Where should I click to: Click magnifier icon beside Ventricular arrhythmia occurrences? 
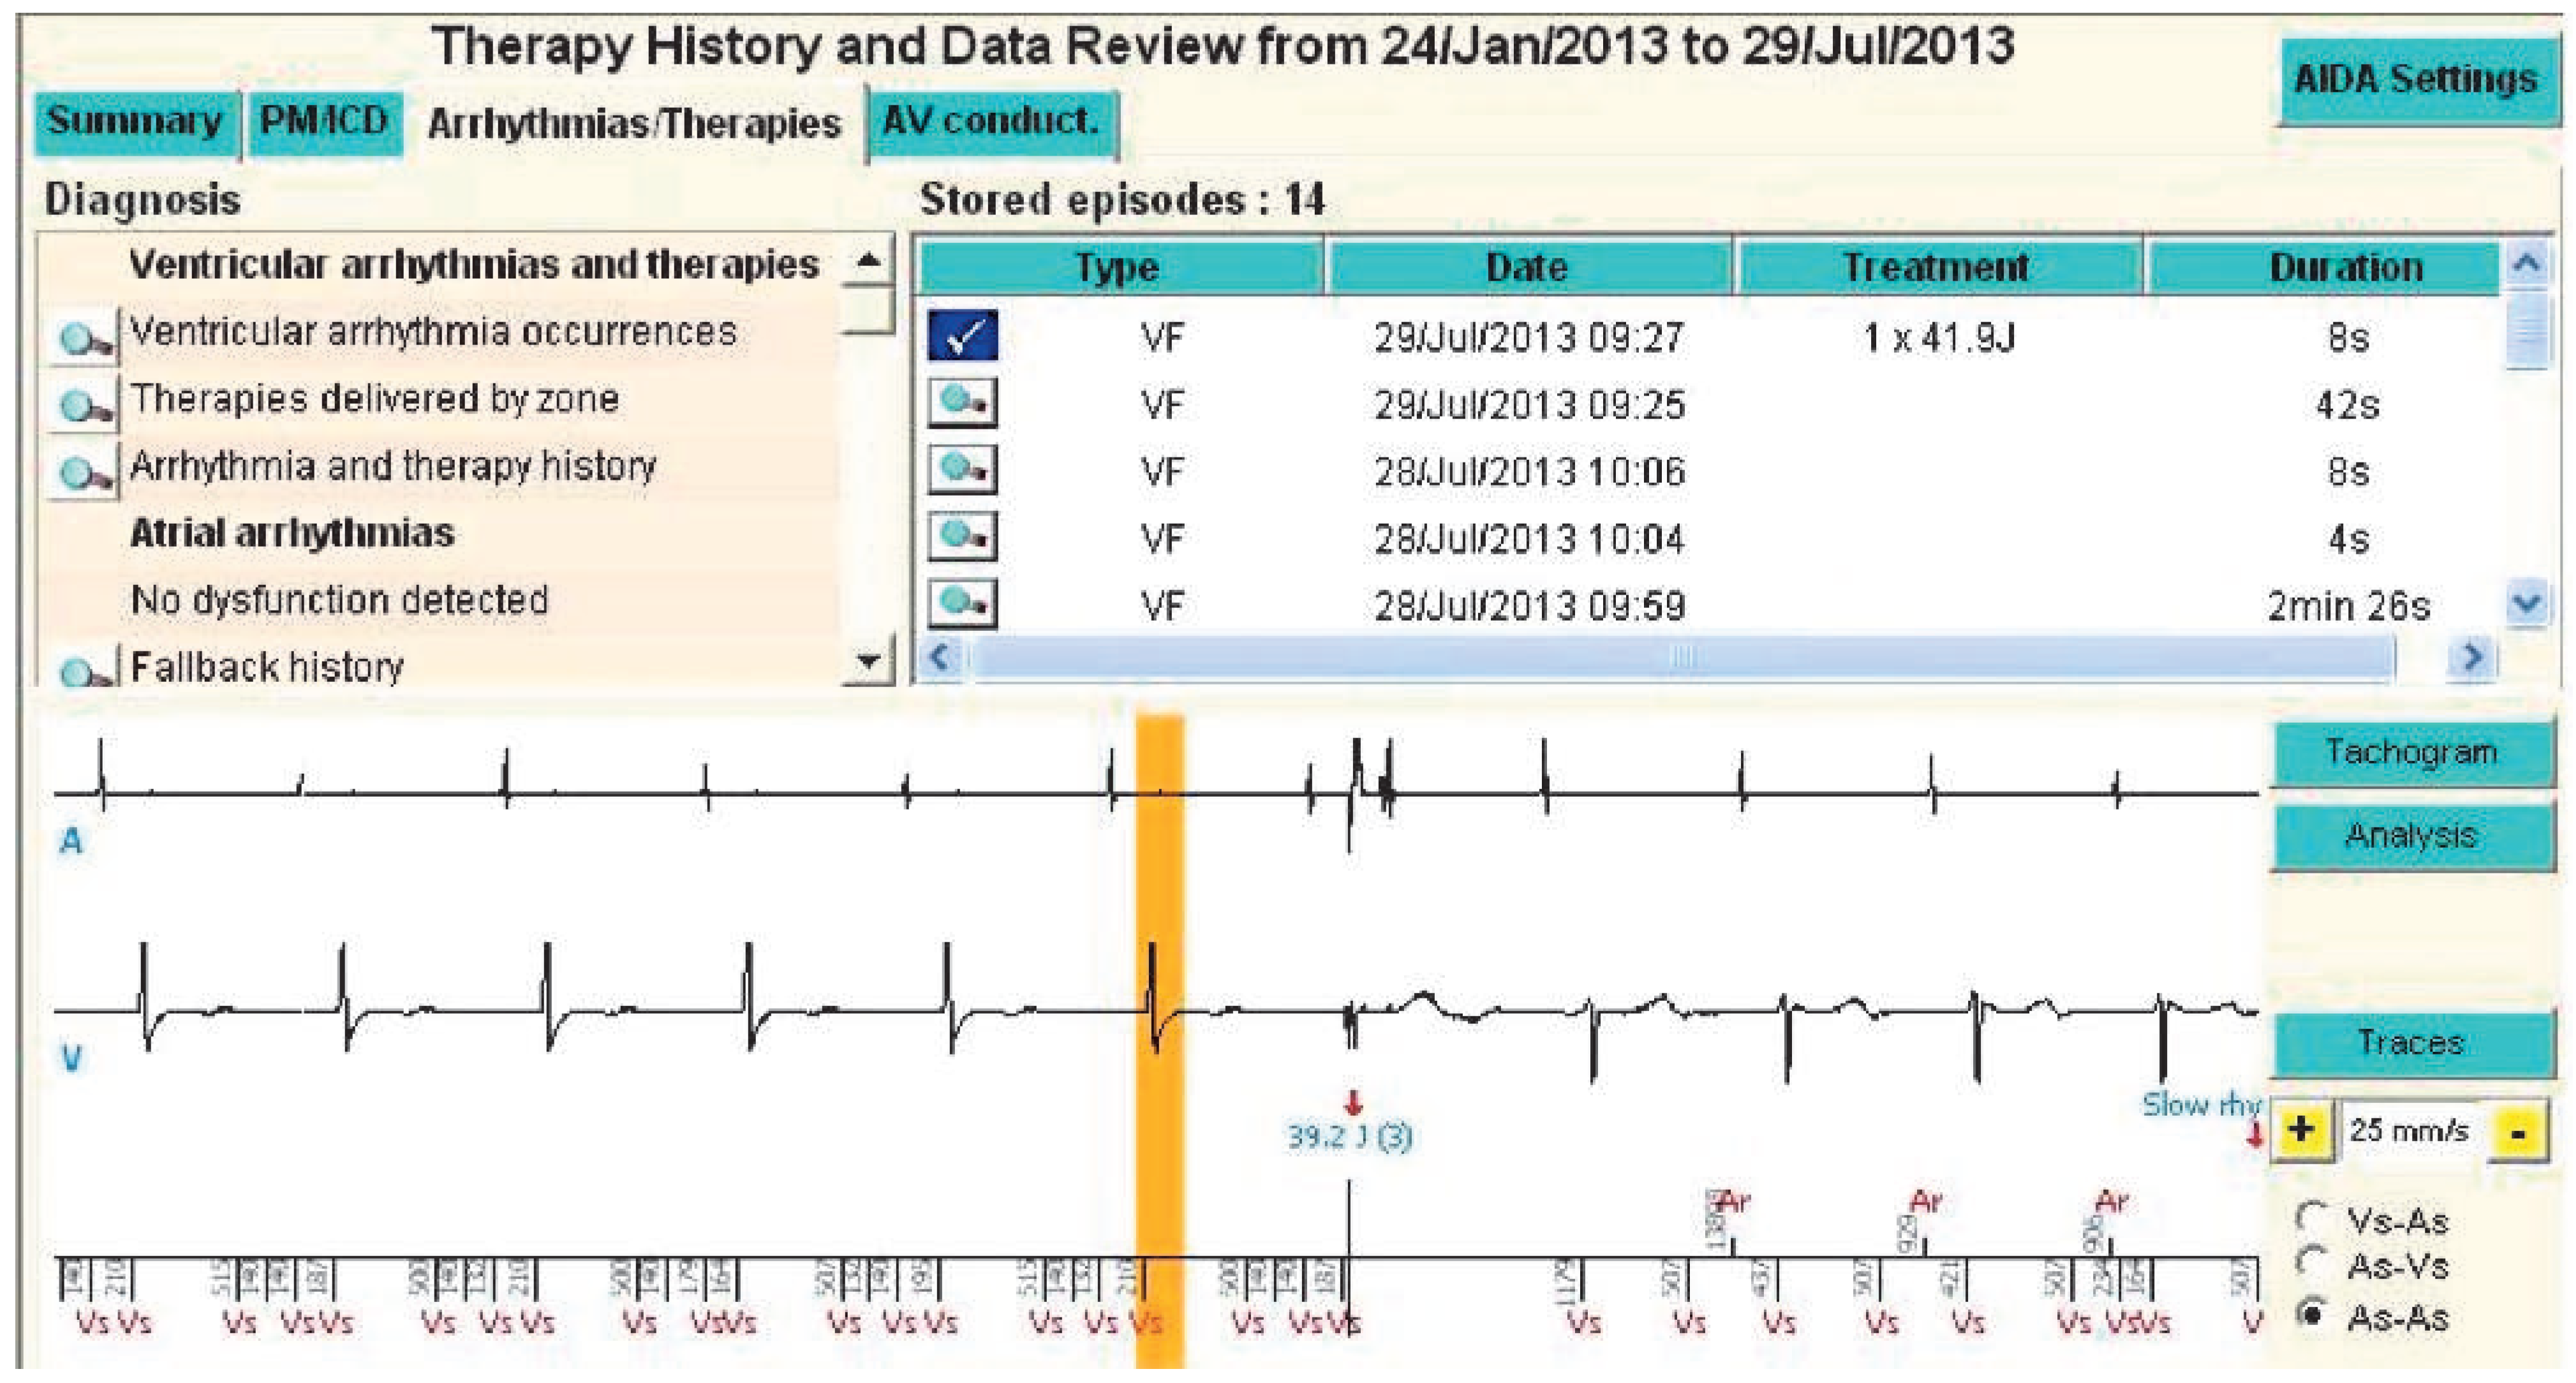(x=82, y=337)
